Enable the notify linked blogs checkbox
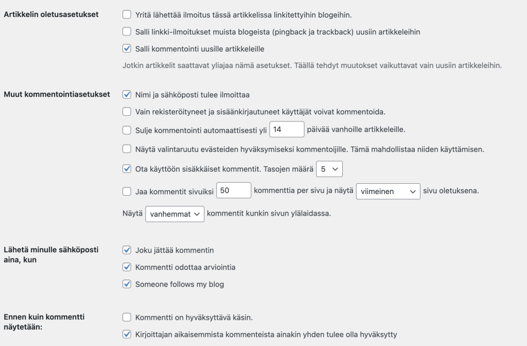527x346 pixels. 127,14
